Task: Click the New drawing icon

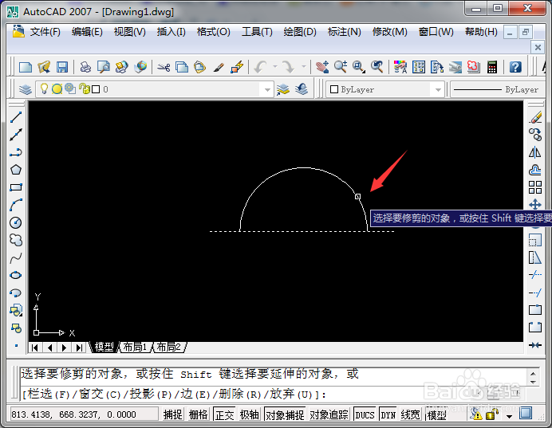Action: pyautogui.click(x=26, y=67)
